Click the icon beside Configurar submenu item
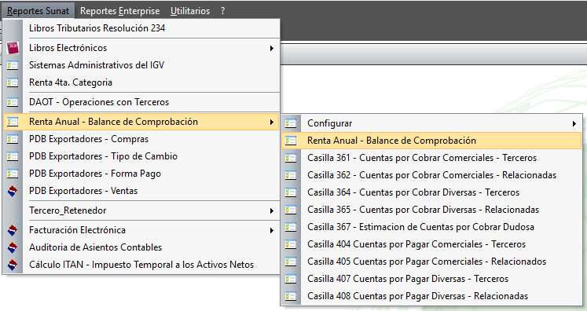This screenshot has height=311, width=587. 291,123
